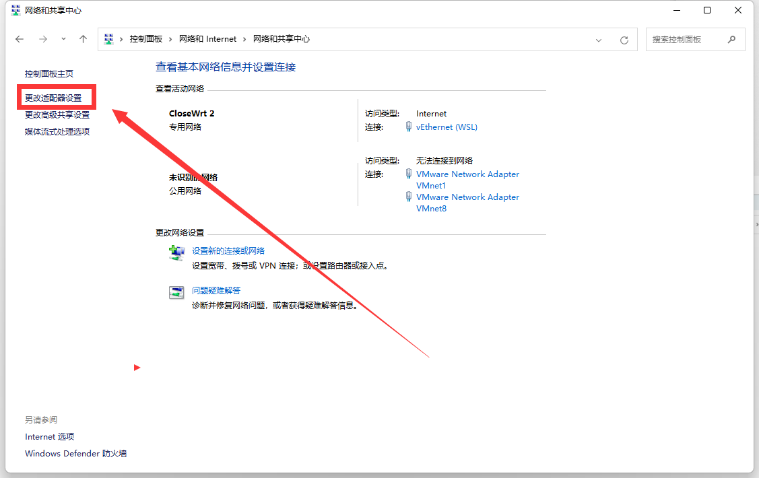This screenshot has height=478, width=759.
Task: Open 更改高级共享设置 link
Action: (x=57, y=115)
